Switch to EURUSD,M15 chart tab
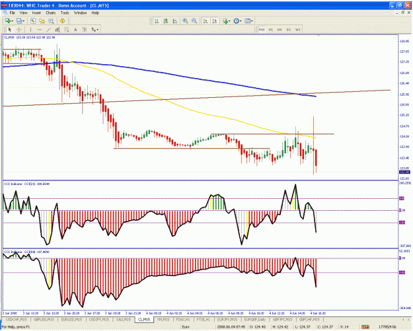The height and width of the screenshot is (331, 413). coord(71,319)
